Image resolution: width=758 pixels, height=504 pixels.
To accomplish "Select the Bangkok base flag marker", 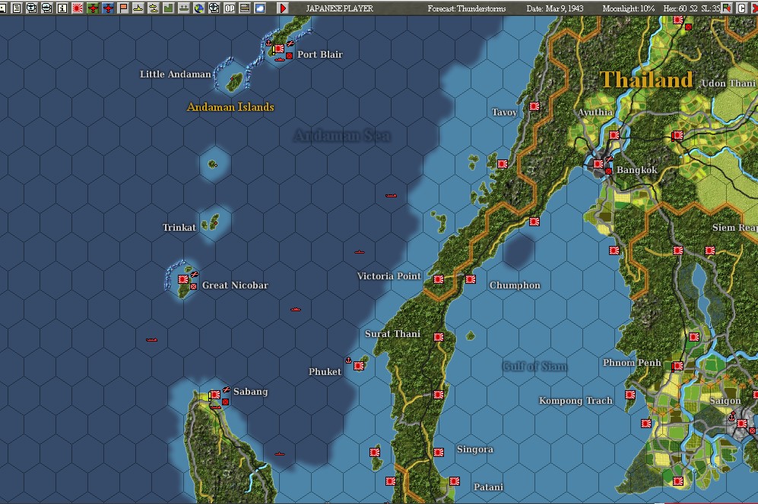I will [598, 164].
